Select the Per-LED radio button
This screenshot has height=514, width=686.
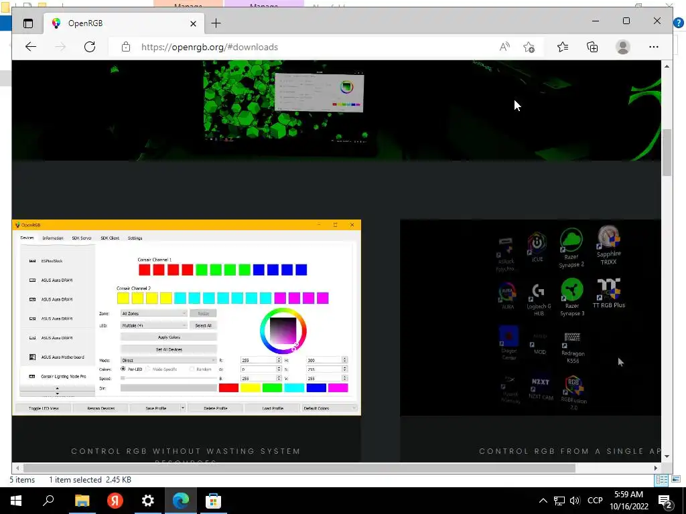tap(123, 369)
